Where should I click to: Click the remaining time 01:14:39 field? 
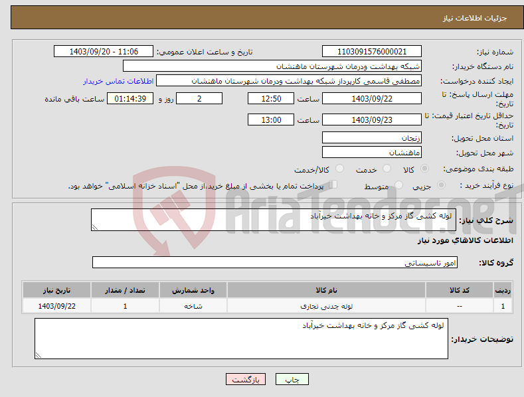[x=130, y=98]
